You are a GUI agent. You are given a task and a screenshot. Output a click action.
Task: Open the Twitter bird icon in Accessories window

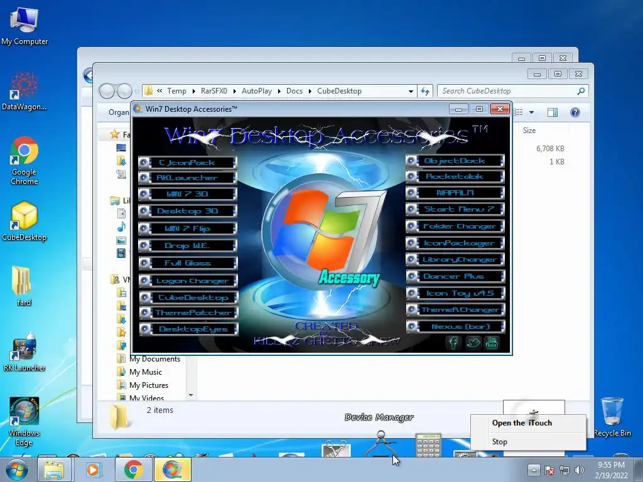point(473,342)
